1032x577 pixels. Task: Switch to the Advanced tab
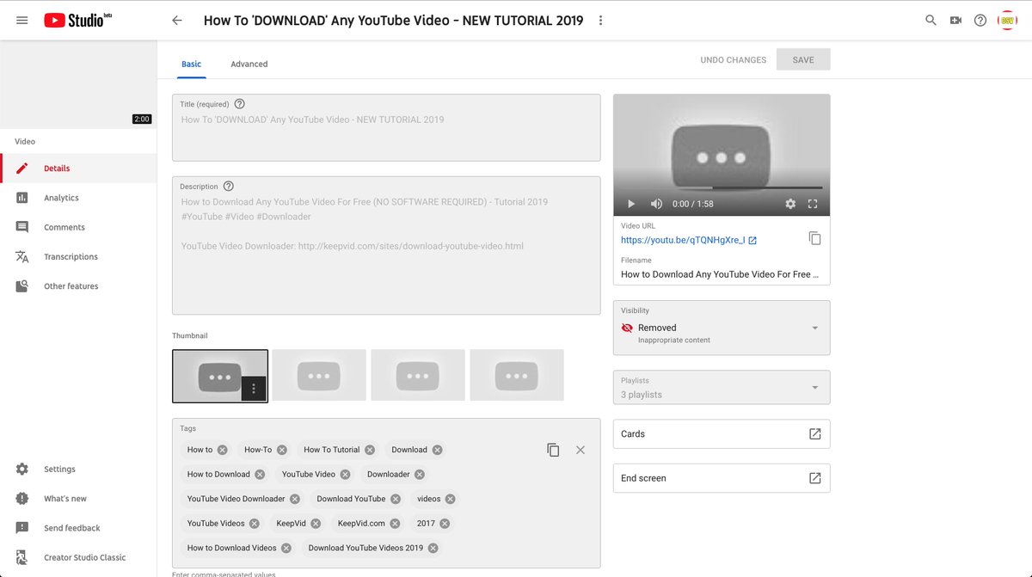point(249,64)
